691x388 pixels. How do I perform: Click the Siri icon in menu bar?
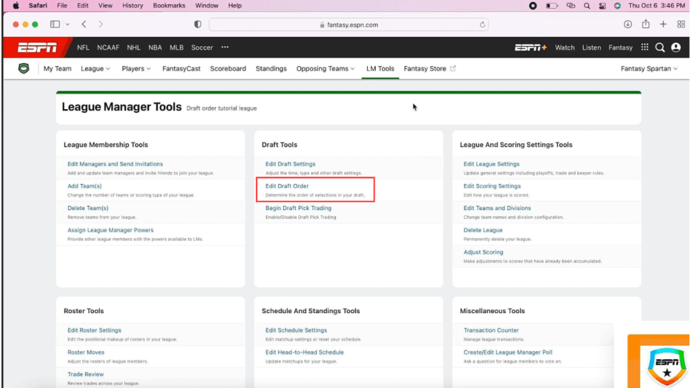coord(617,5)
